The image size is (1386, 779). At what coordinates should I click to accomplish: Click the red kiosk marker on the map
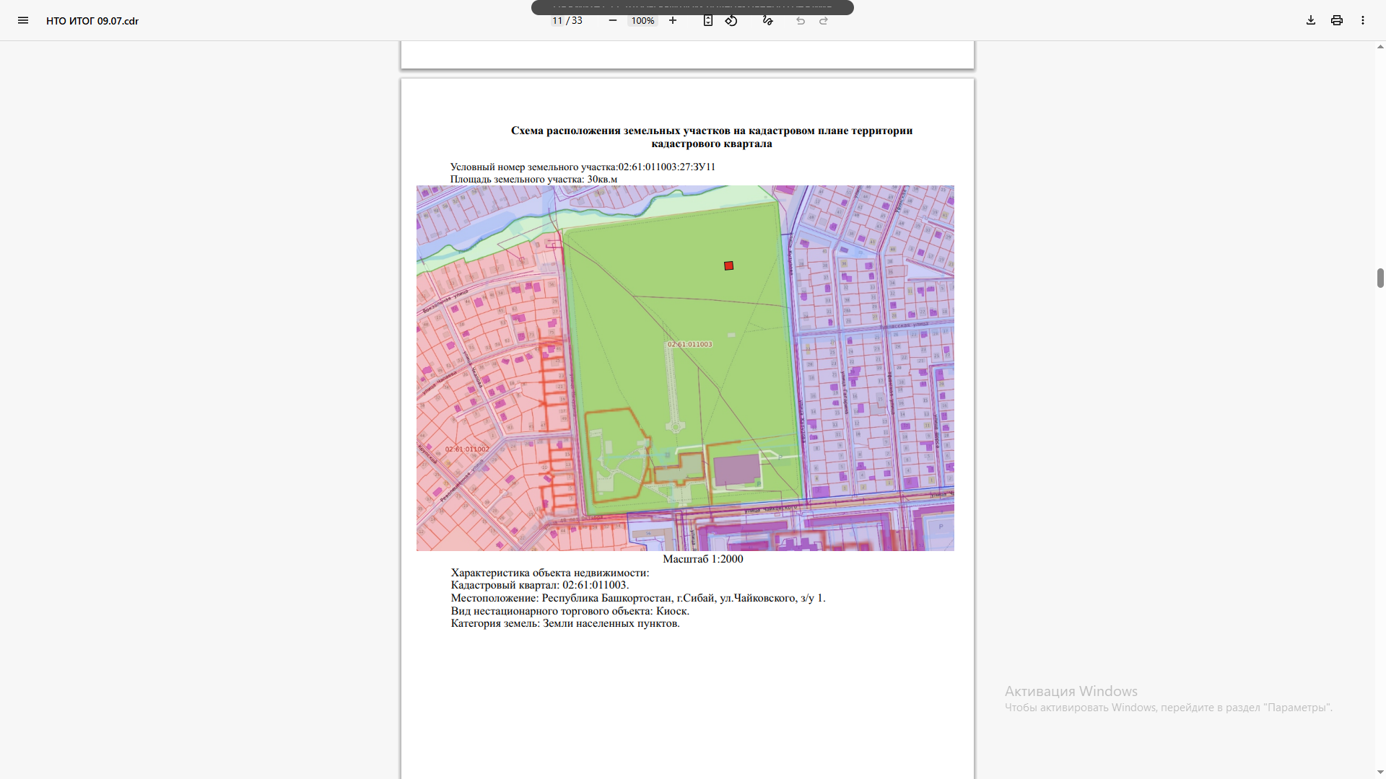[x=729, y=266]
